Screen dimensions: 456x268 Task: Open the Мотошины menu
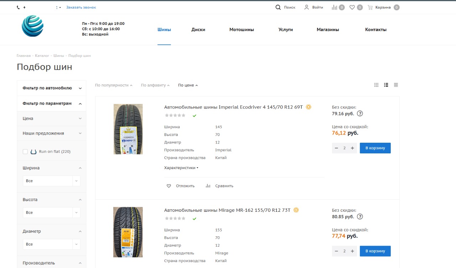pyautogui.click(x=242, y=30)
